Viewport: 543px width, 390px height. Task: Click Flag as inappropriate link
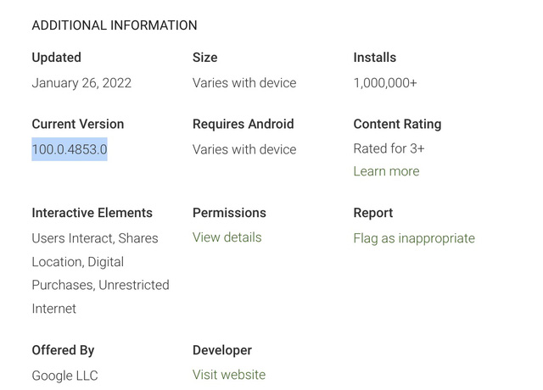[413, 238]
